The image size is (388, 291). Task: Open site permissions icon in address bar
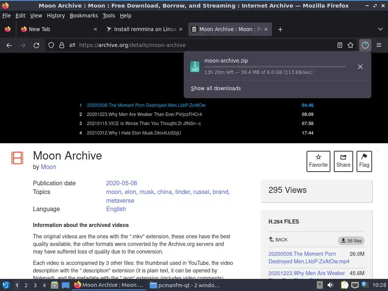pyautogui.click(x=72, y=45)
